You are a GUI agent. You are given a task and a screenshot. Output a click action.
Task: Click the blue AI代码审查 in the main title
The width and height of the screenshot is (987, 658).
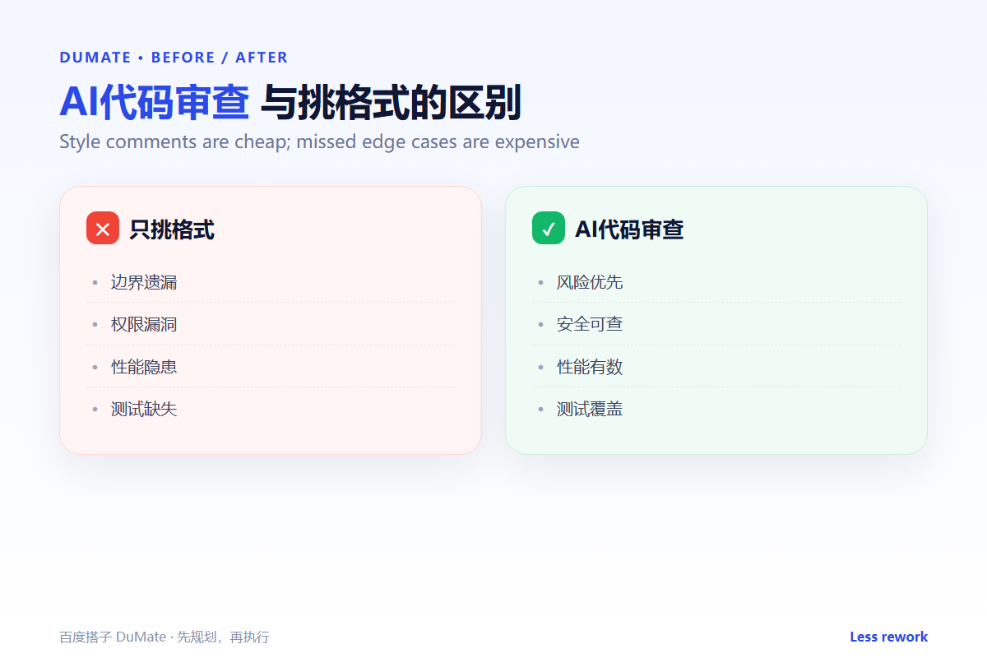155,103
